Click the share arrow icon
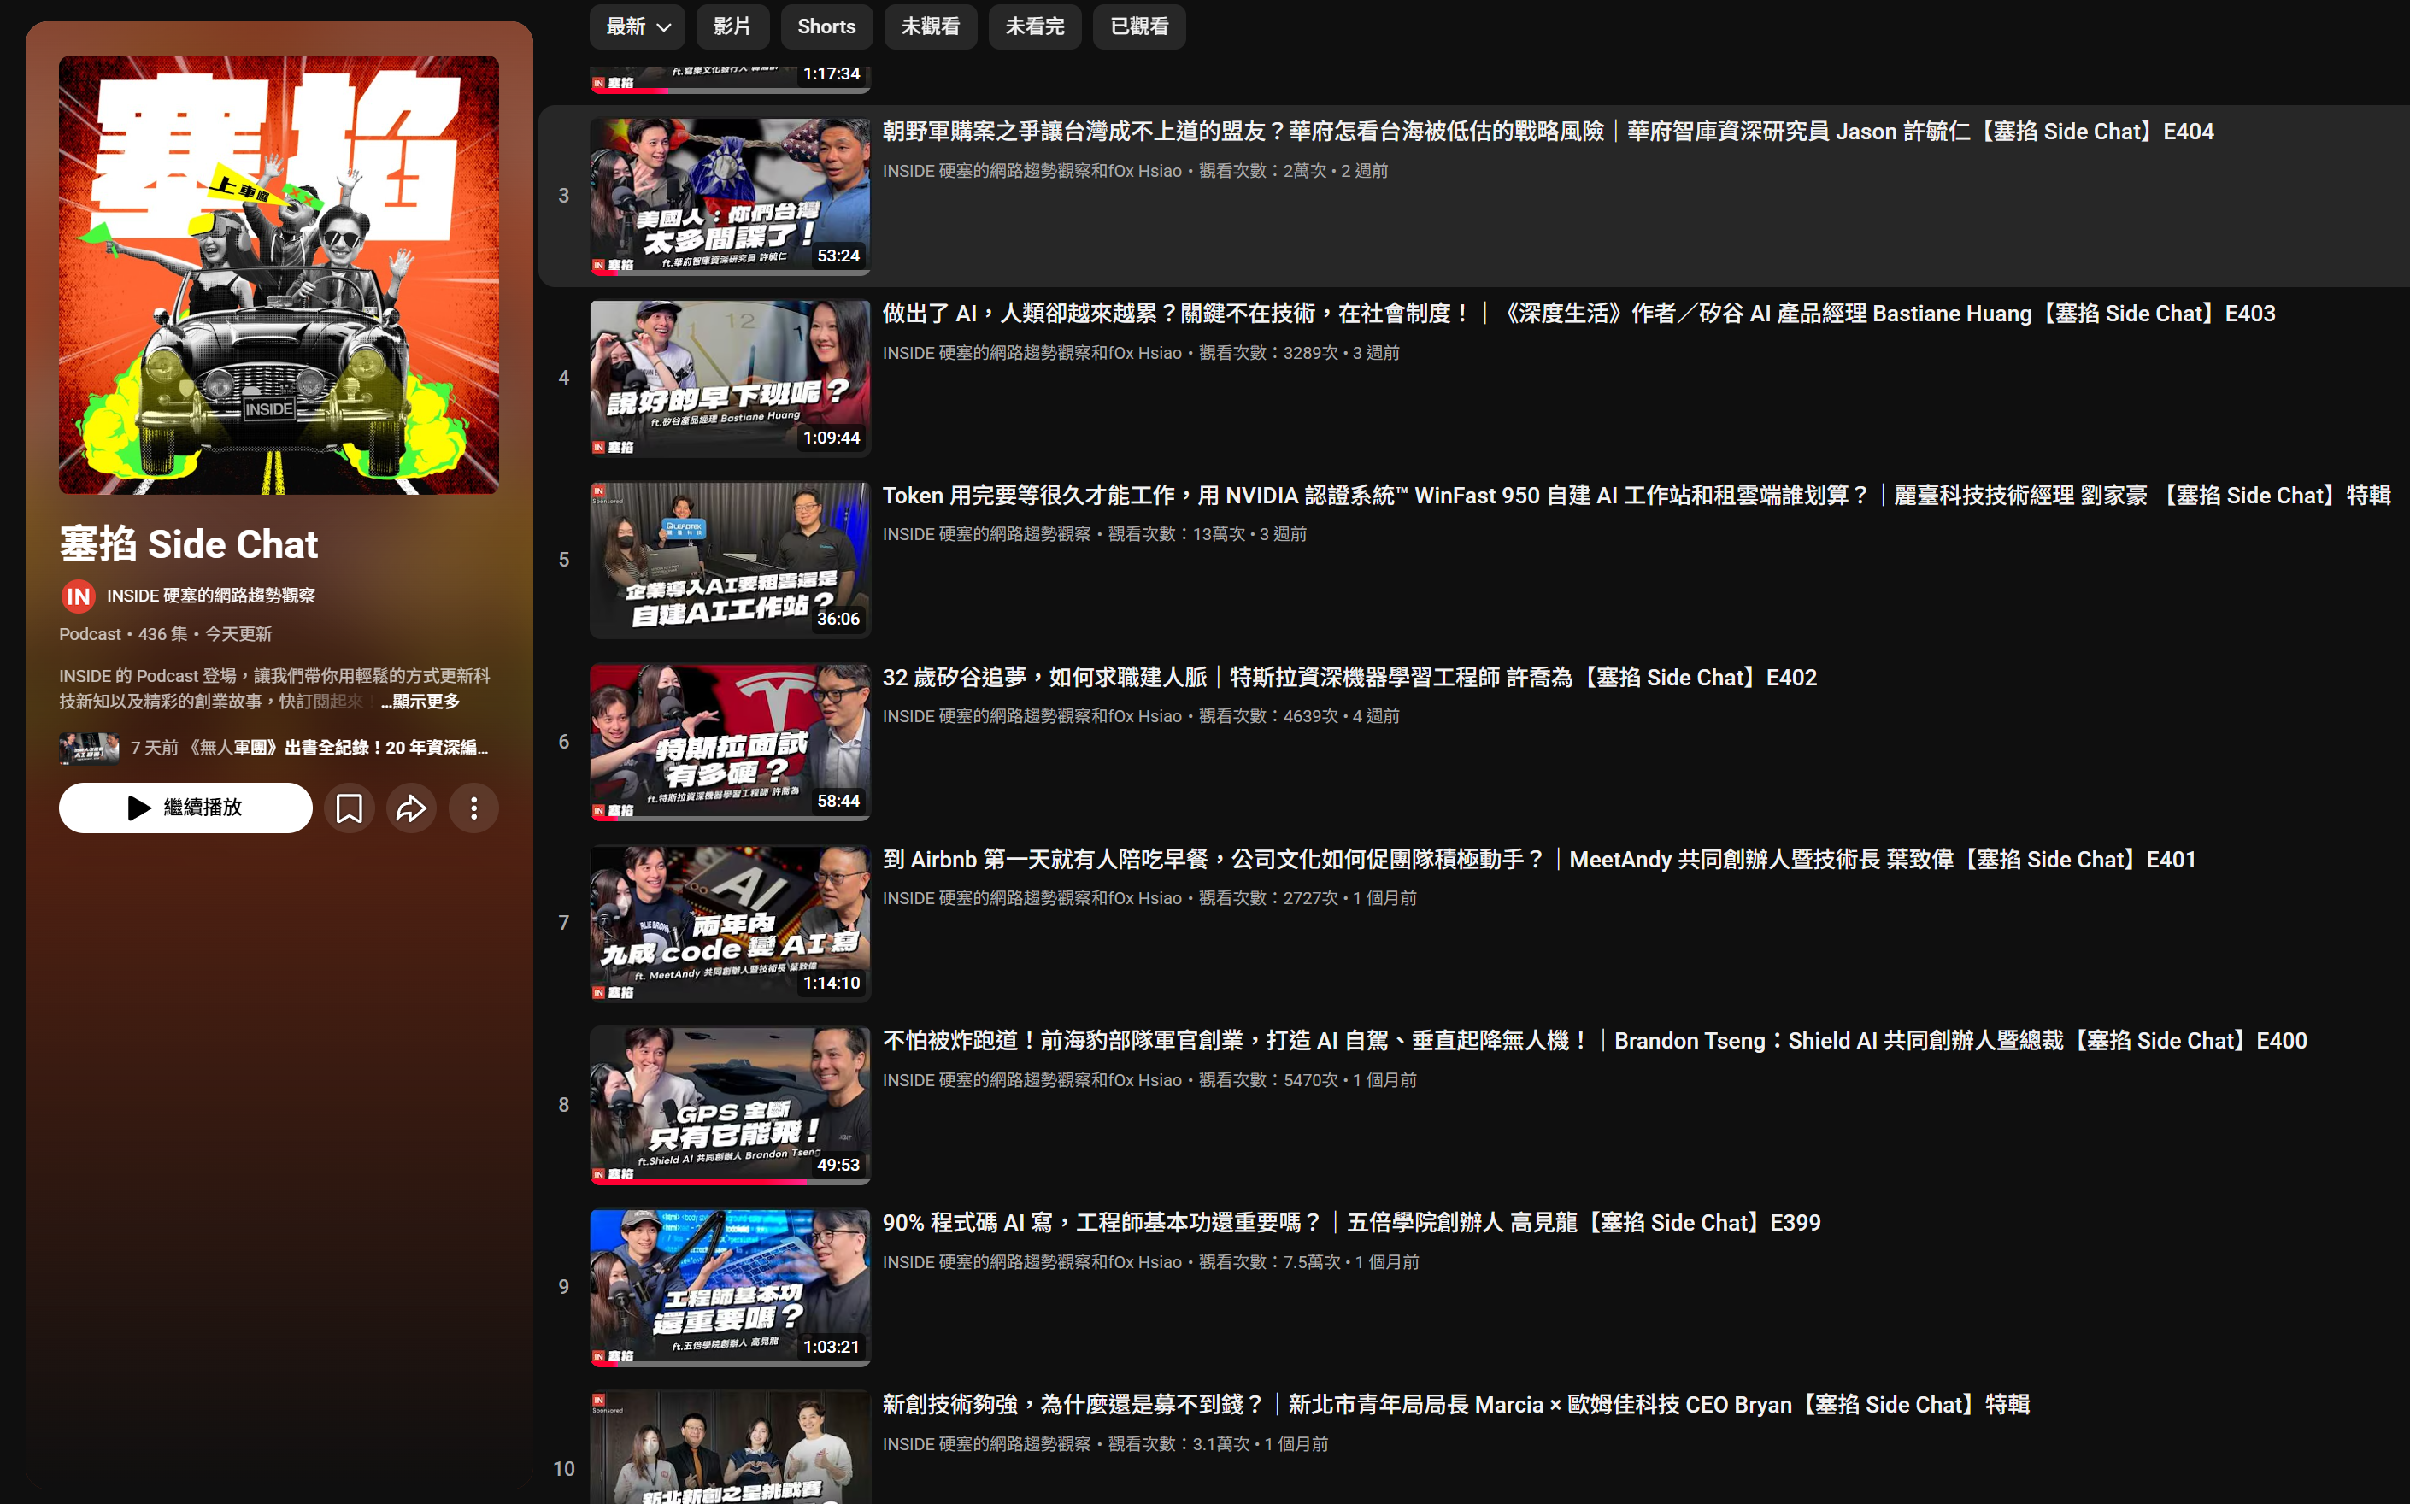Image resolution: width=2410 pixels, height=1504 pixels. (x=412, y=808)
